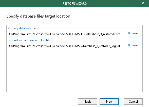Viewport: 149px width, 107px height.
Task: Browse for the primary database file location
Action: [134, 33]
